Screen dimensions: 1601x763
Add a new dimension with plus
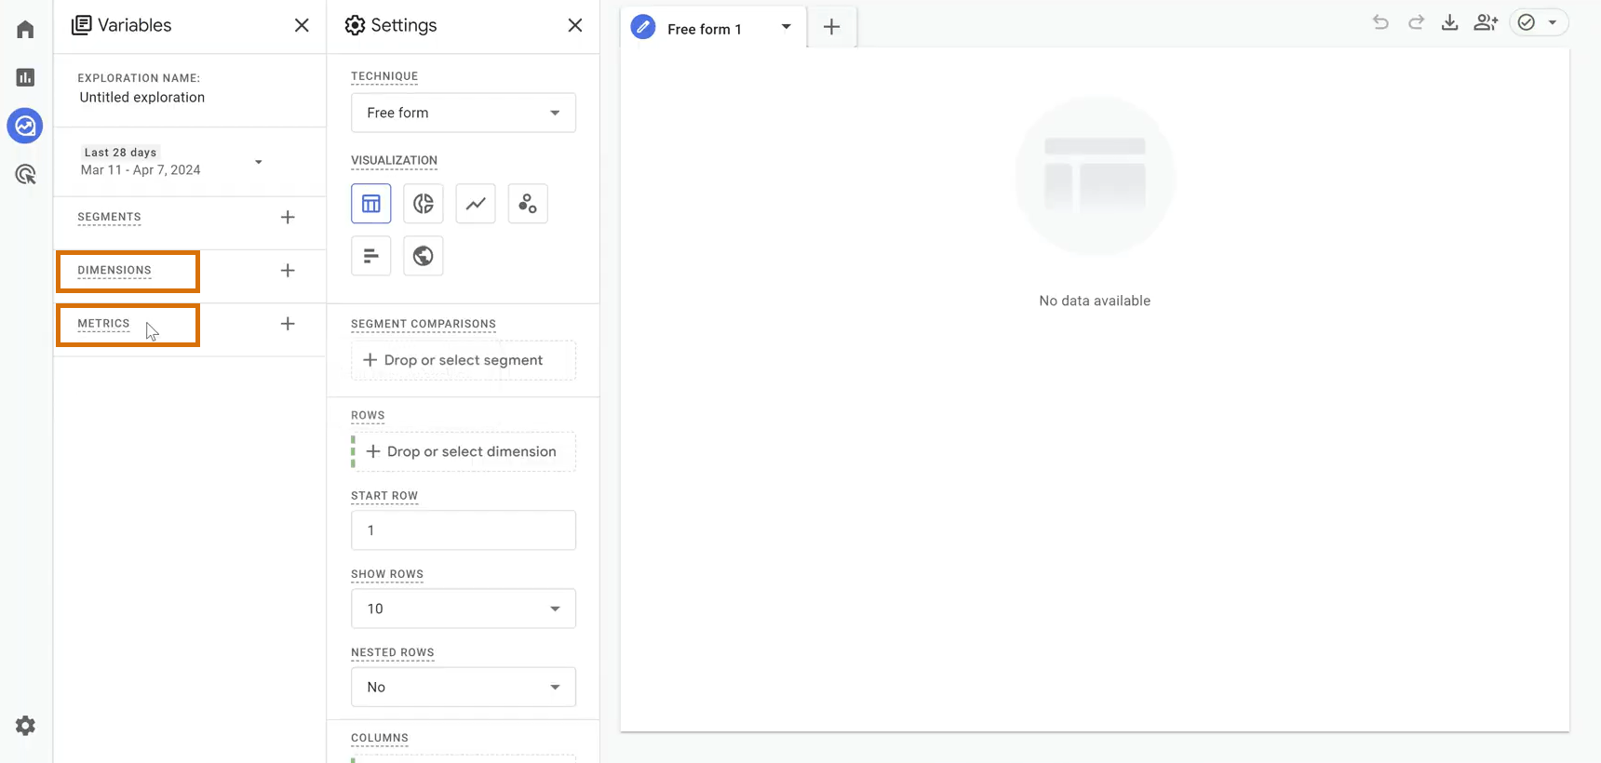tap(288, 271)
